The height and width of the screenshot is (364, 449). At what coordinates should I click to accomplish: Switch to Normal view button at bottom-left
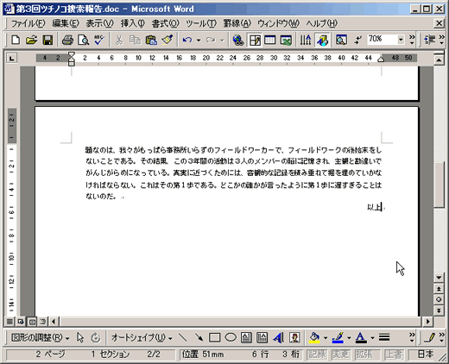[x=9, y=322]
